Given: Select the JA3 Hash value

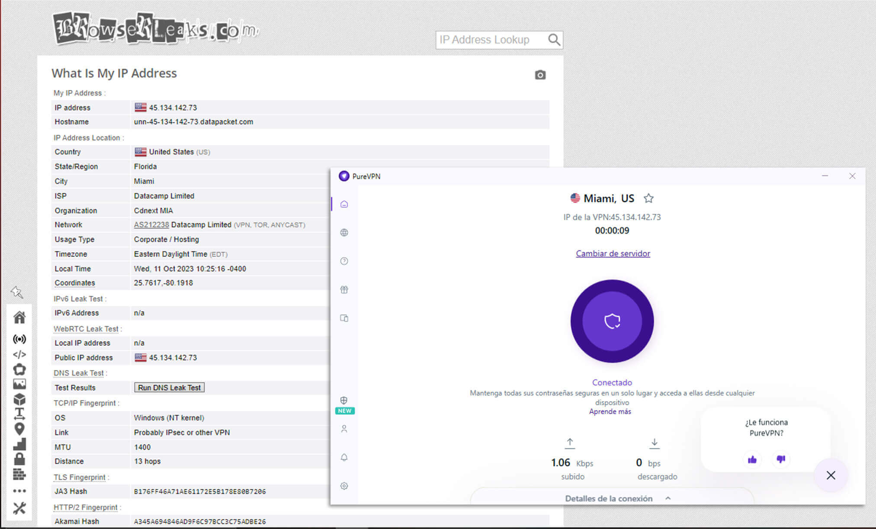Looking at the screenshot, I should coord(200,491).
